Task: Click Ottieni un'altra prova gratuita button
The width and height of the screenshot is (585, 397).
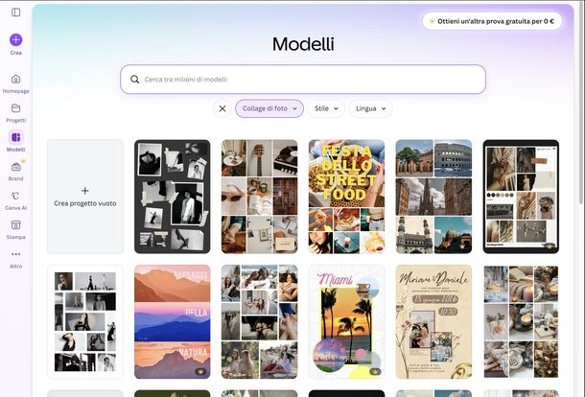Action: tap(492, 21)
